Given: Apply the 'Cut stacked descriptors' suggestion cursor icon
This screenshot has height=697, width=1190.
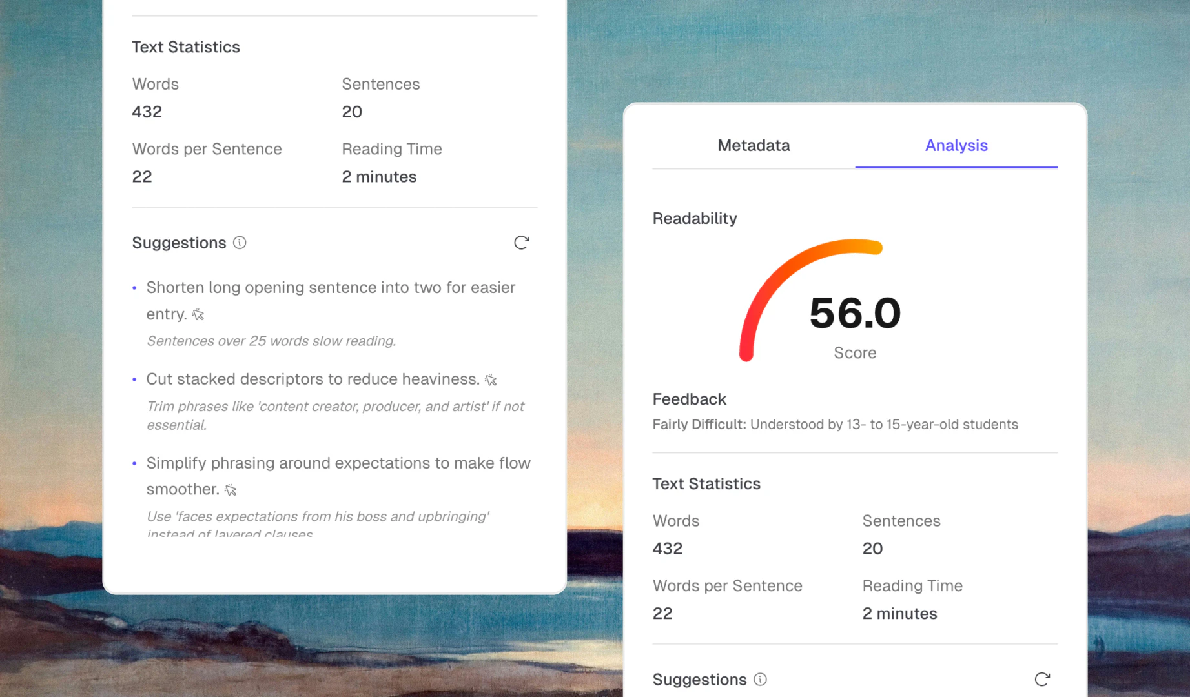Looking at the screenshot, I should click(x=491, y=380).
